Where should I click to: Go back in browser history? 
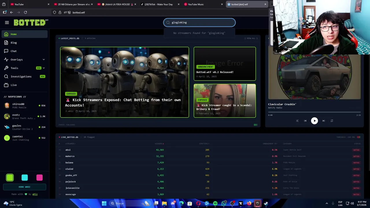tap(12, 12)
